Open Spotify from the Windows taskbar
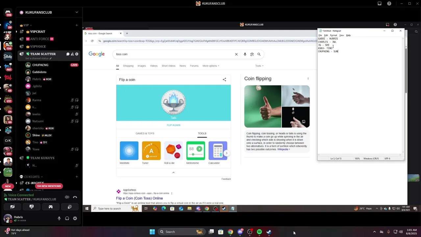 [x=259, y=232]
